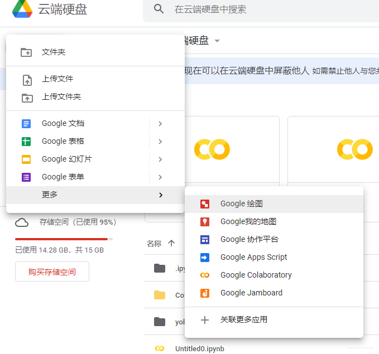379x354 pixels.
Task: Open the right Colab file thumbnail
Action: coord(333,150)
